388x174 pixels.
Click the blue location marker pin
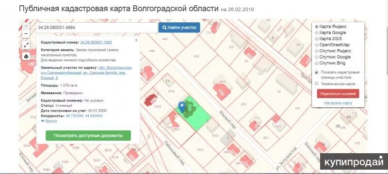click(x=182, y=107)
